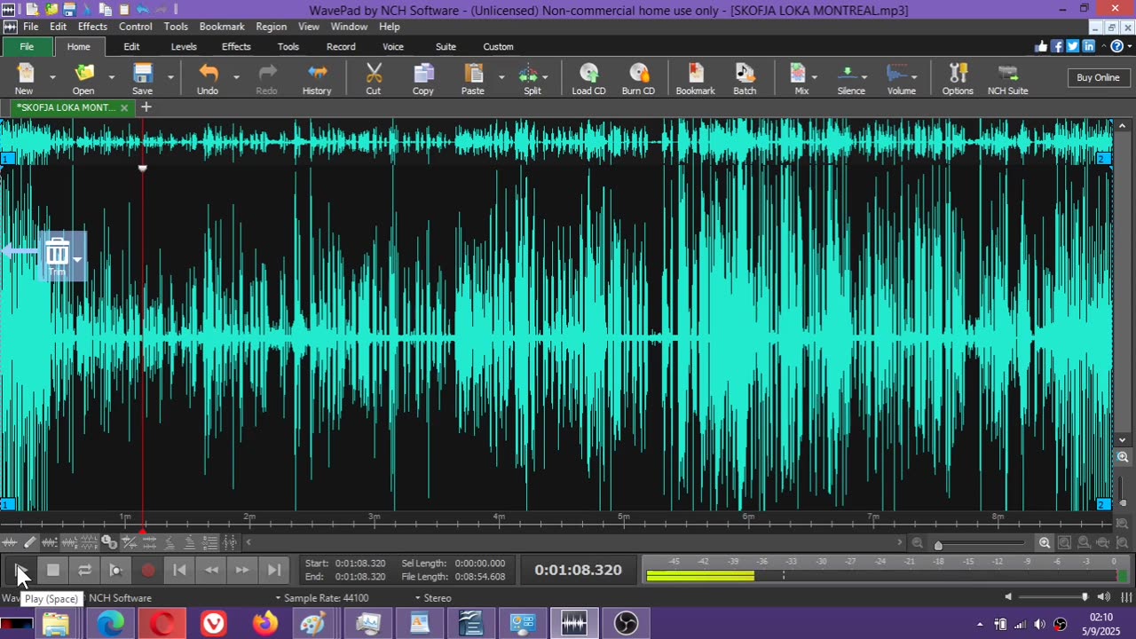This screenshot has height=639, width=1136.
Task: Jump to end of file
Action: [274, 570]
